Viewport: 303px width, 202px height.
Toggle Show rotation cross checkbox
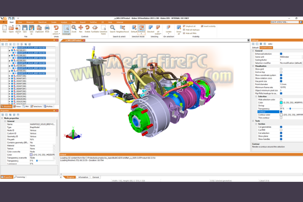[x=281, y=78]
